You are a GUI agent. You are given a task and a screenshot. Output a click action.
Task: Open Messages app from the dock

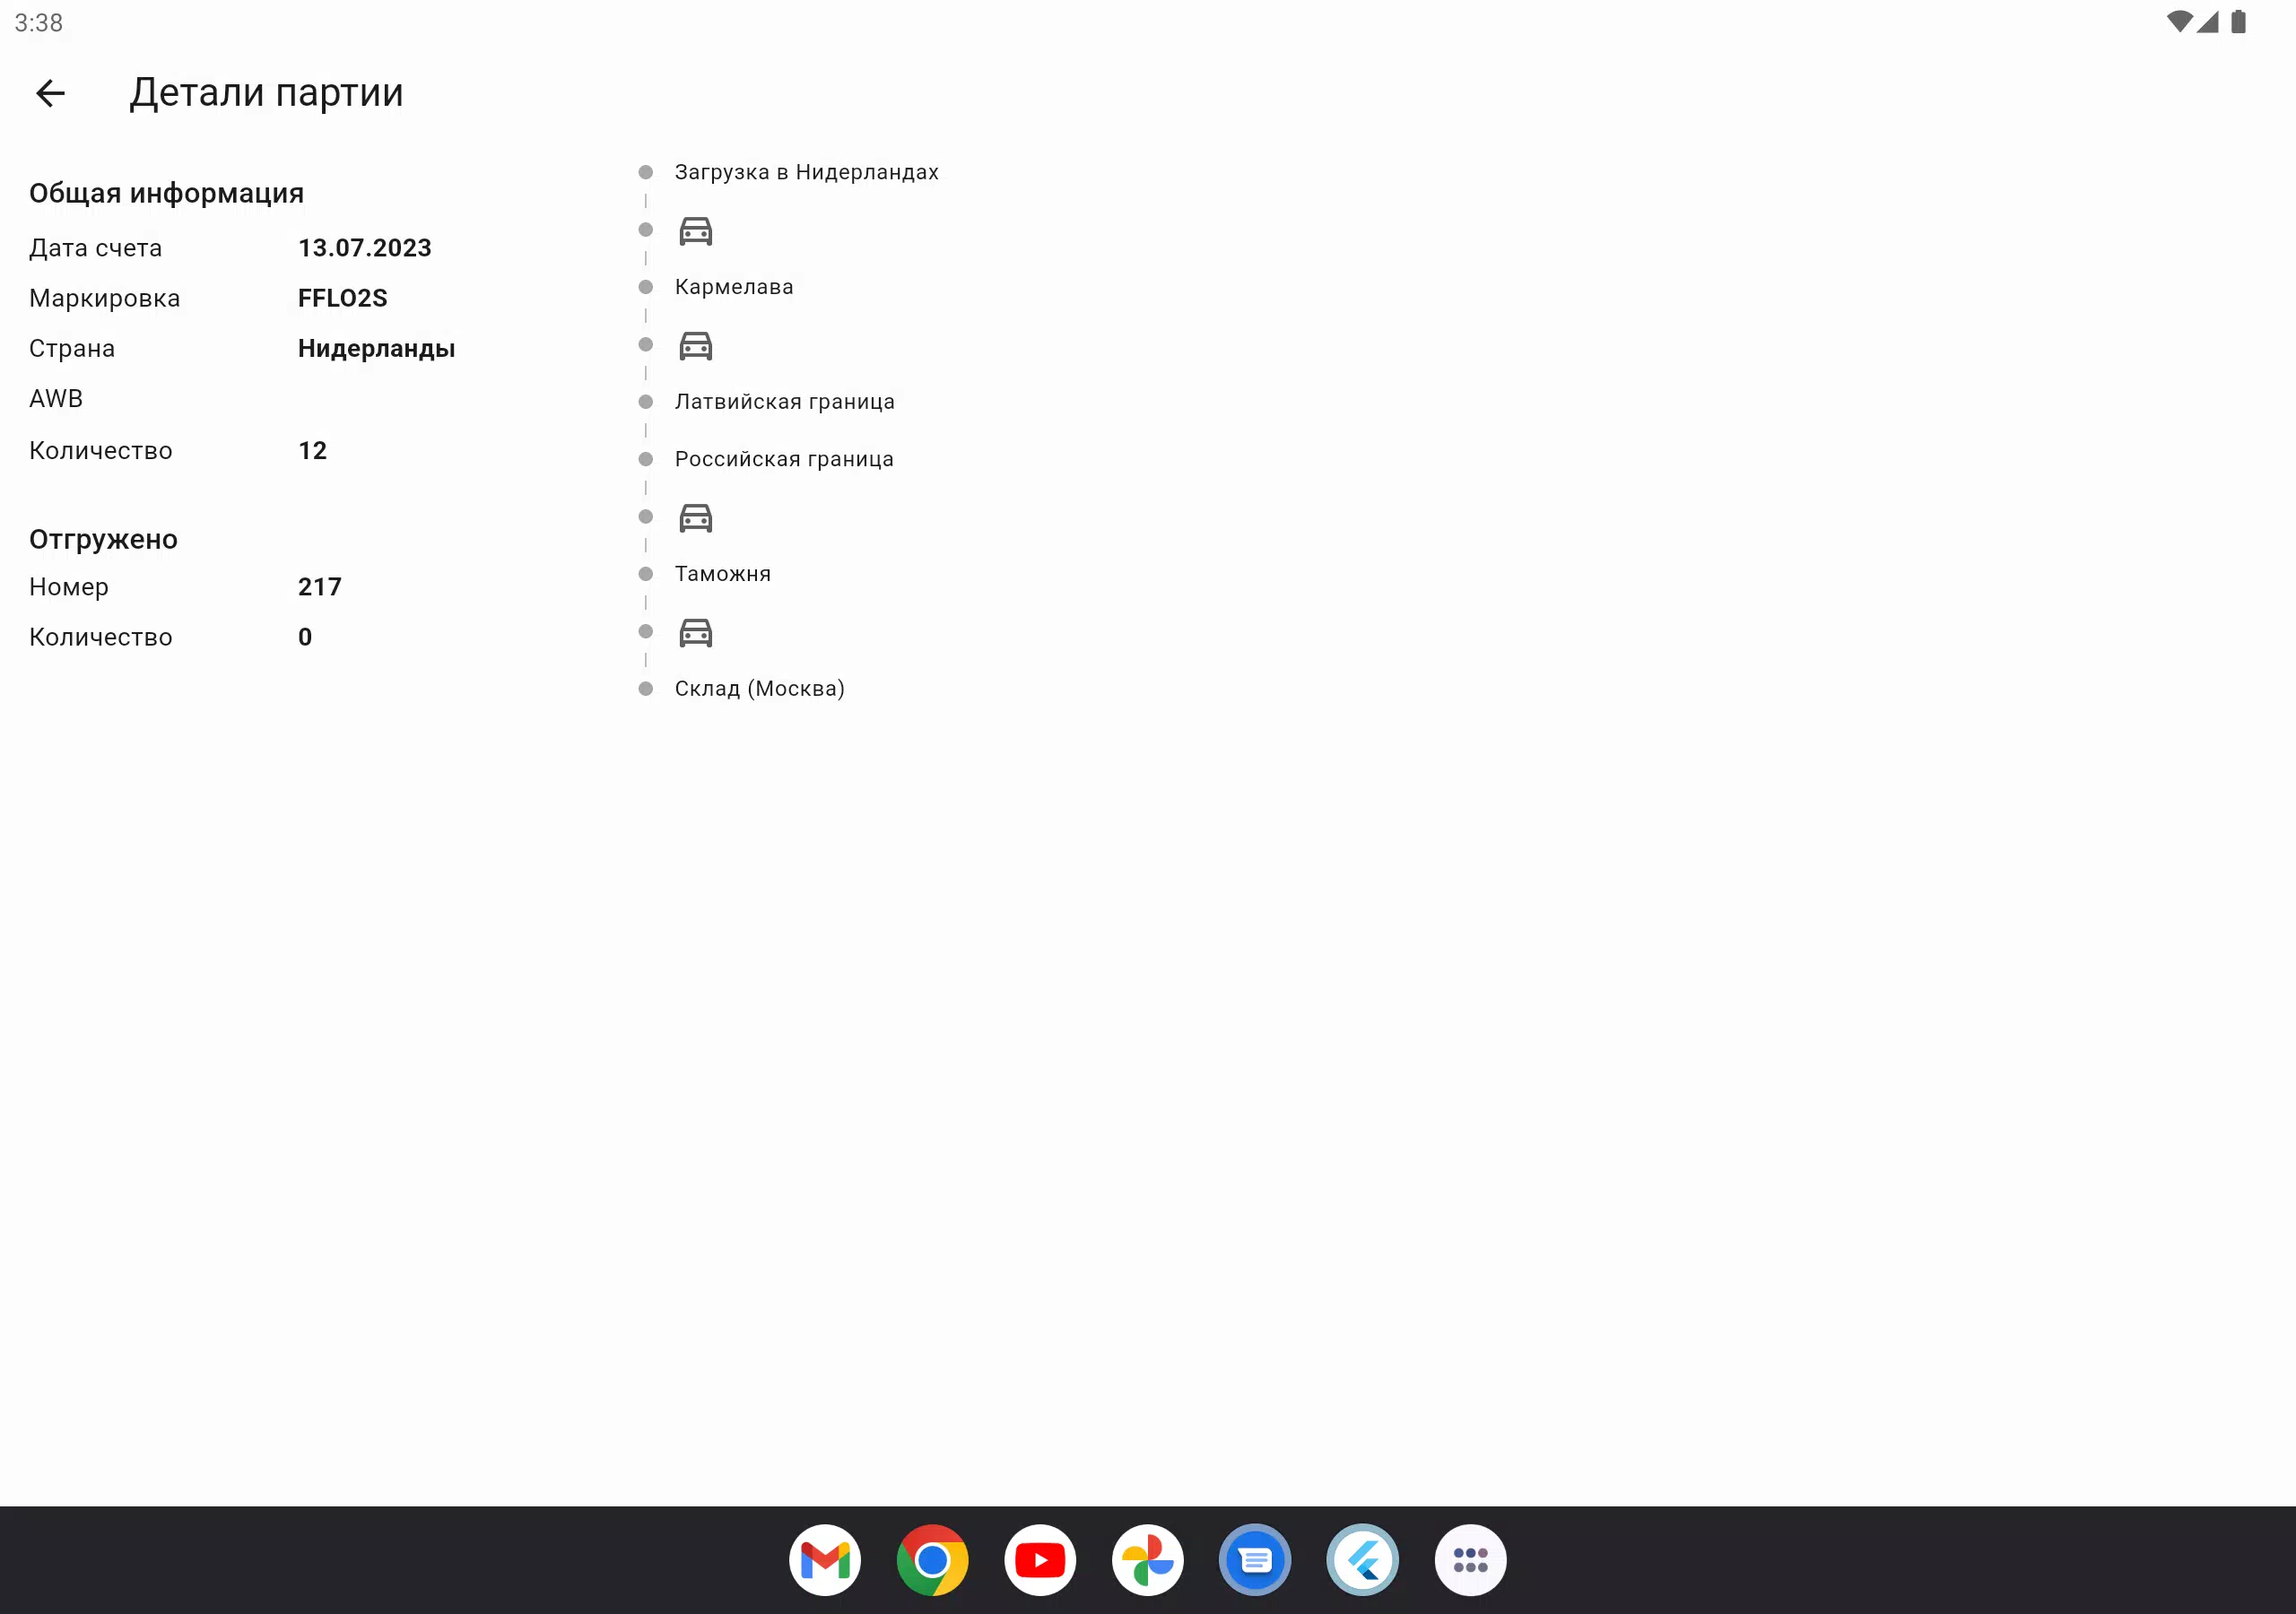1255,1560
